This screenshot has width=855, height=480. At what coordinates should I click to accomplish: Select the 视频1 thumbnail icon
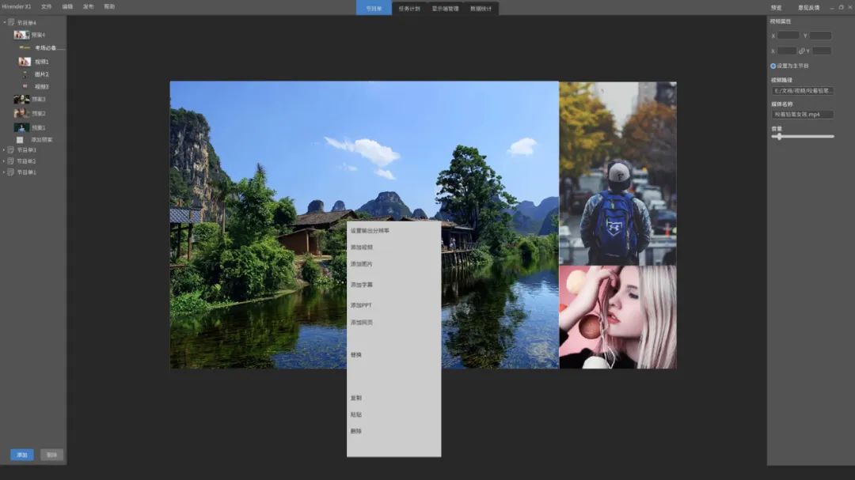25,62
